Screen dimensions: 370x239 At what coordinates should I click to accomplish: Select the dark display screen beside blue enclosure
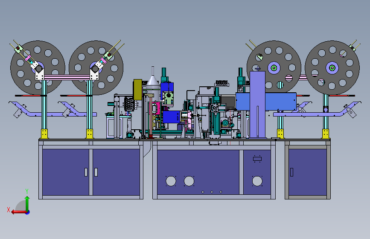click(228, 101)
